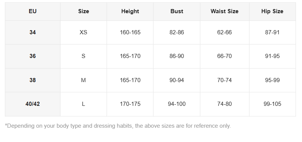Click the XS size cell
The width and height of the screenshot is (302, 142).
(x=84, y=32)
